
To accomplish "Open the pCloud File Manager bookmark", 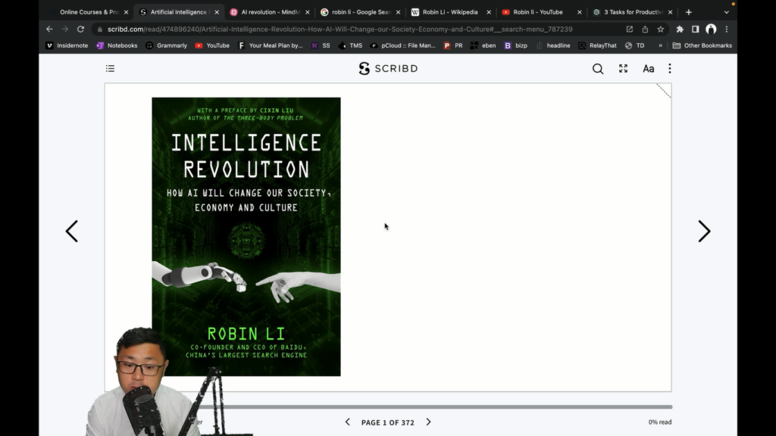I will click(403, 45).
